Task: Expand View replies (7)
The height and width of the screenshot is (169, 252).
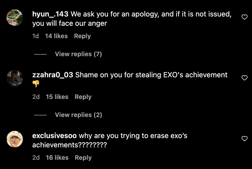Action: (78, 54)
